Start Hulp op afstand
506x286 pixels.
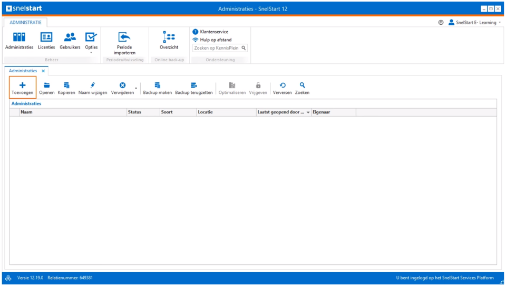tap(212, 40)
